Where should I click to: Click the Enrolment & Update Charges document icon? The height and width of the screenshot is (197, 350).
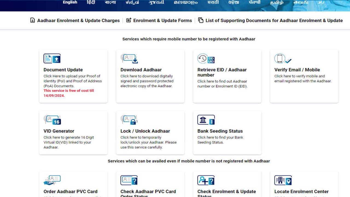[x=33, y=20]
